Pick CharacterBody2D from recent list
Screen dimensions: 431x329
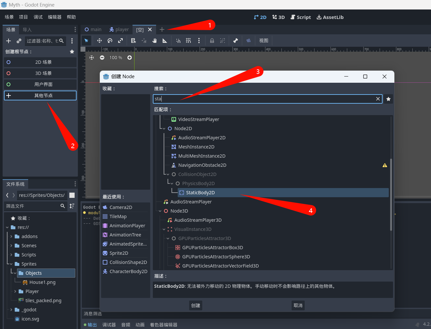[x=125, y=271]
